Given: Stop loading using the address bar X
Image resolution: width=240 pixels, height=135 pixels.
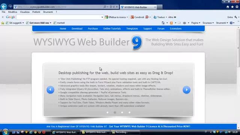Looking at the screenshot, I should [x=117, y=7].
